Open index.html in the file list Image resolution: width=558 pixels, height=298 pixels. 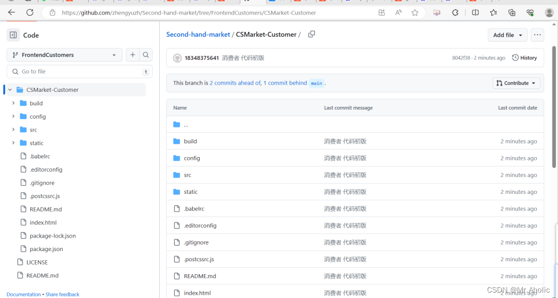[197, 293]
